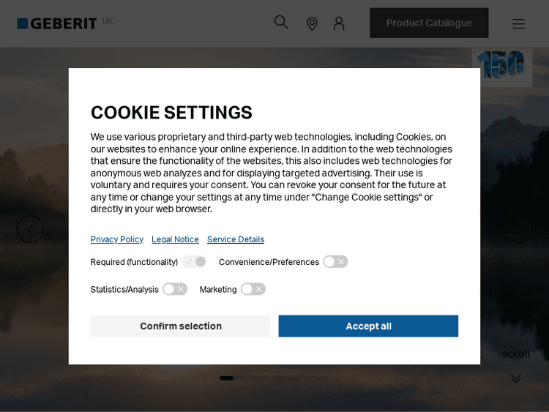Click scroll down double chevron

tap(516, 378)
